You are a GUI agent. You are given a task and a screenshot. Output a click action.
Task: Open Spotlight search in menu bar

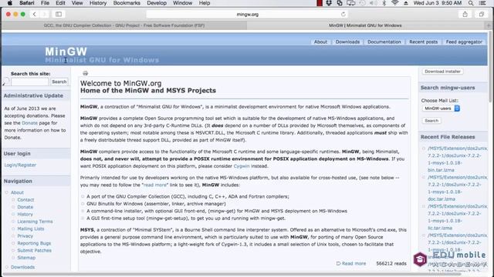pos(471,3)
